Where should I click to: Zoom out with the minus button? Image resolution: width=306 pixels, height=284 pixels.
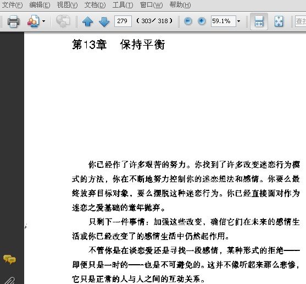pyautogui.click(x=188, y=21)
